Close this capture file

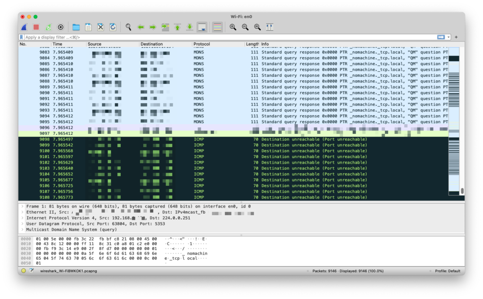pyautogui.click(x=101, y=27)
